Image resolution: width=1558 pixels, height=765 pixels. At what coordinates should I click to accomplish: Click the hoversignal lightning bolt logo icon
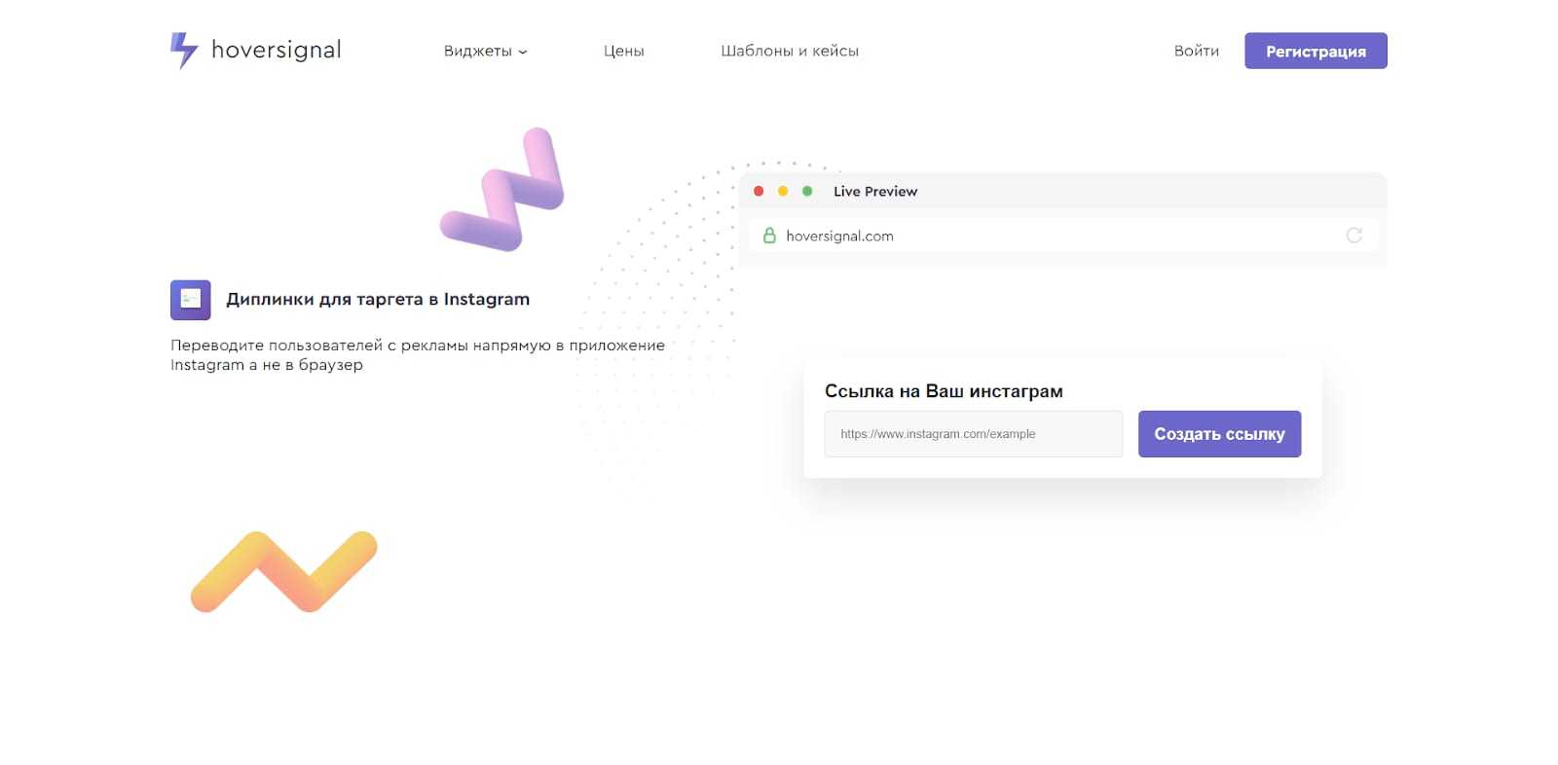(x=183, y=51)
